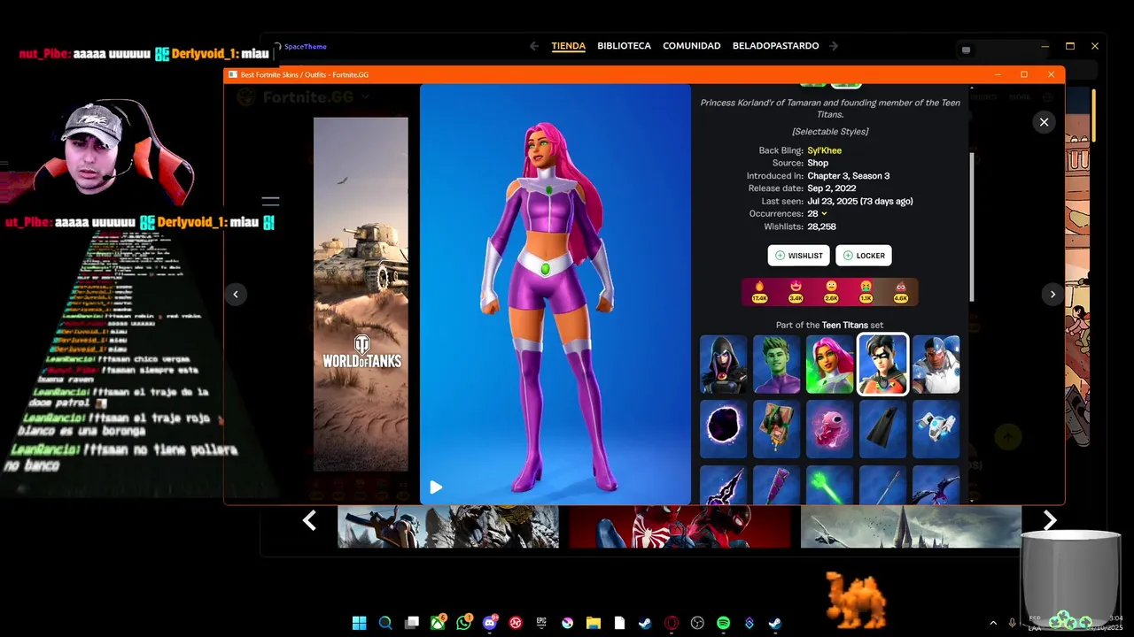Image resolution: width=1134 pixels, height=637 pixels.
Task: Click the Selectable Styles label
Action: pos(830,132)
